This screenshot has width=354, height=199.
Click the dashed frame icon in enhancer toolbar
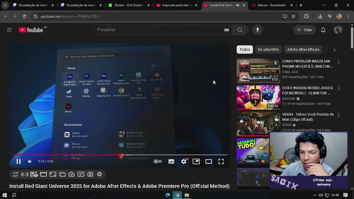62,174
